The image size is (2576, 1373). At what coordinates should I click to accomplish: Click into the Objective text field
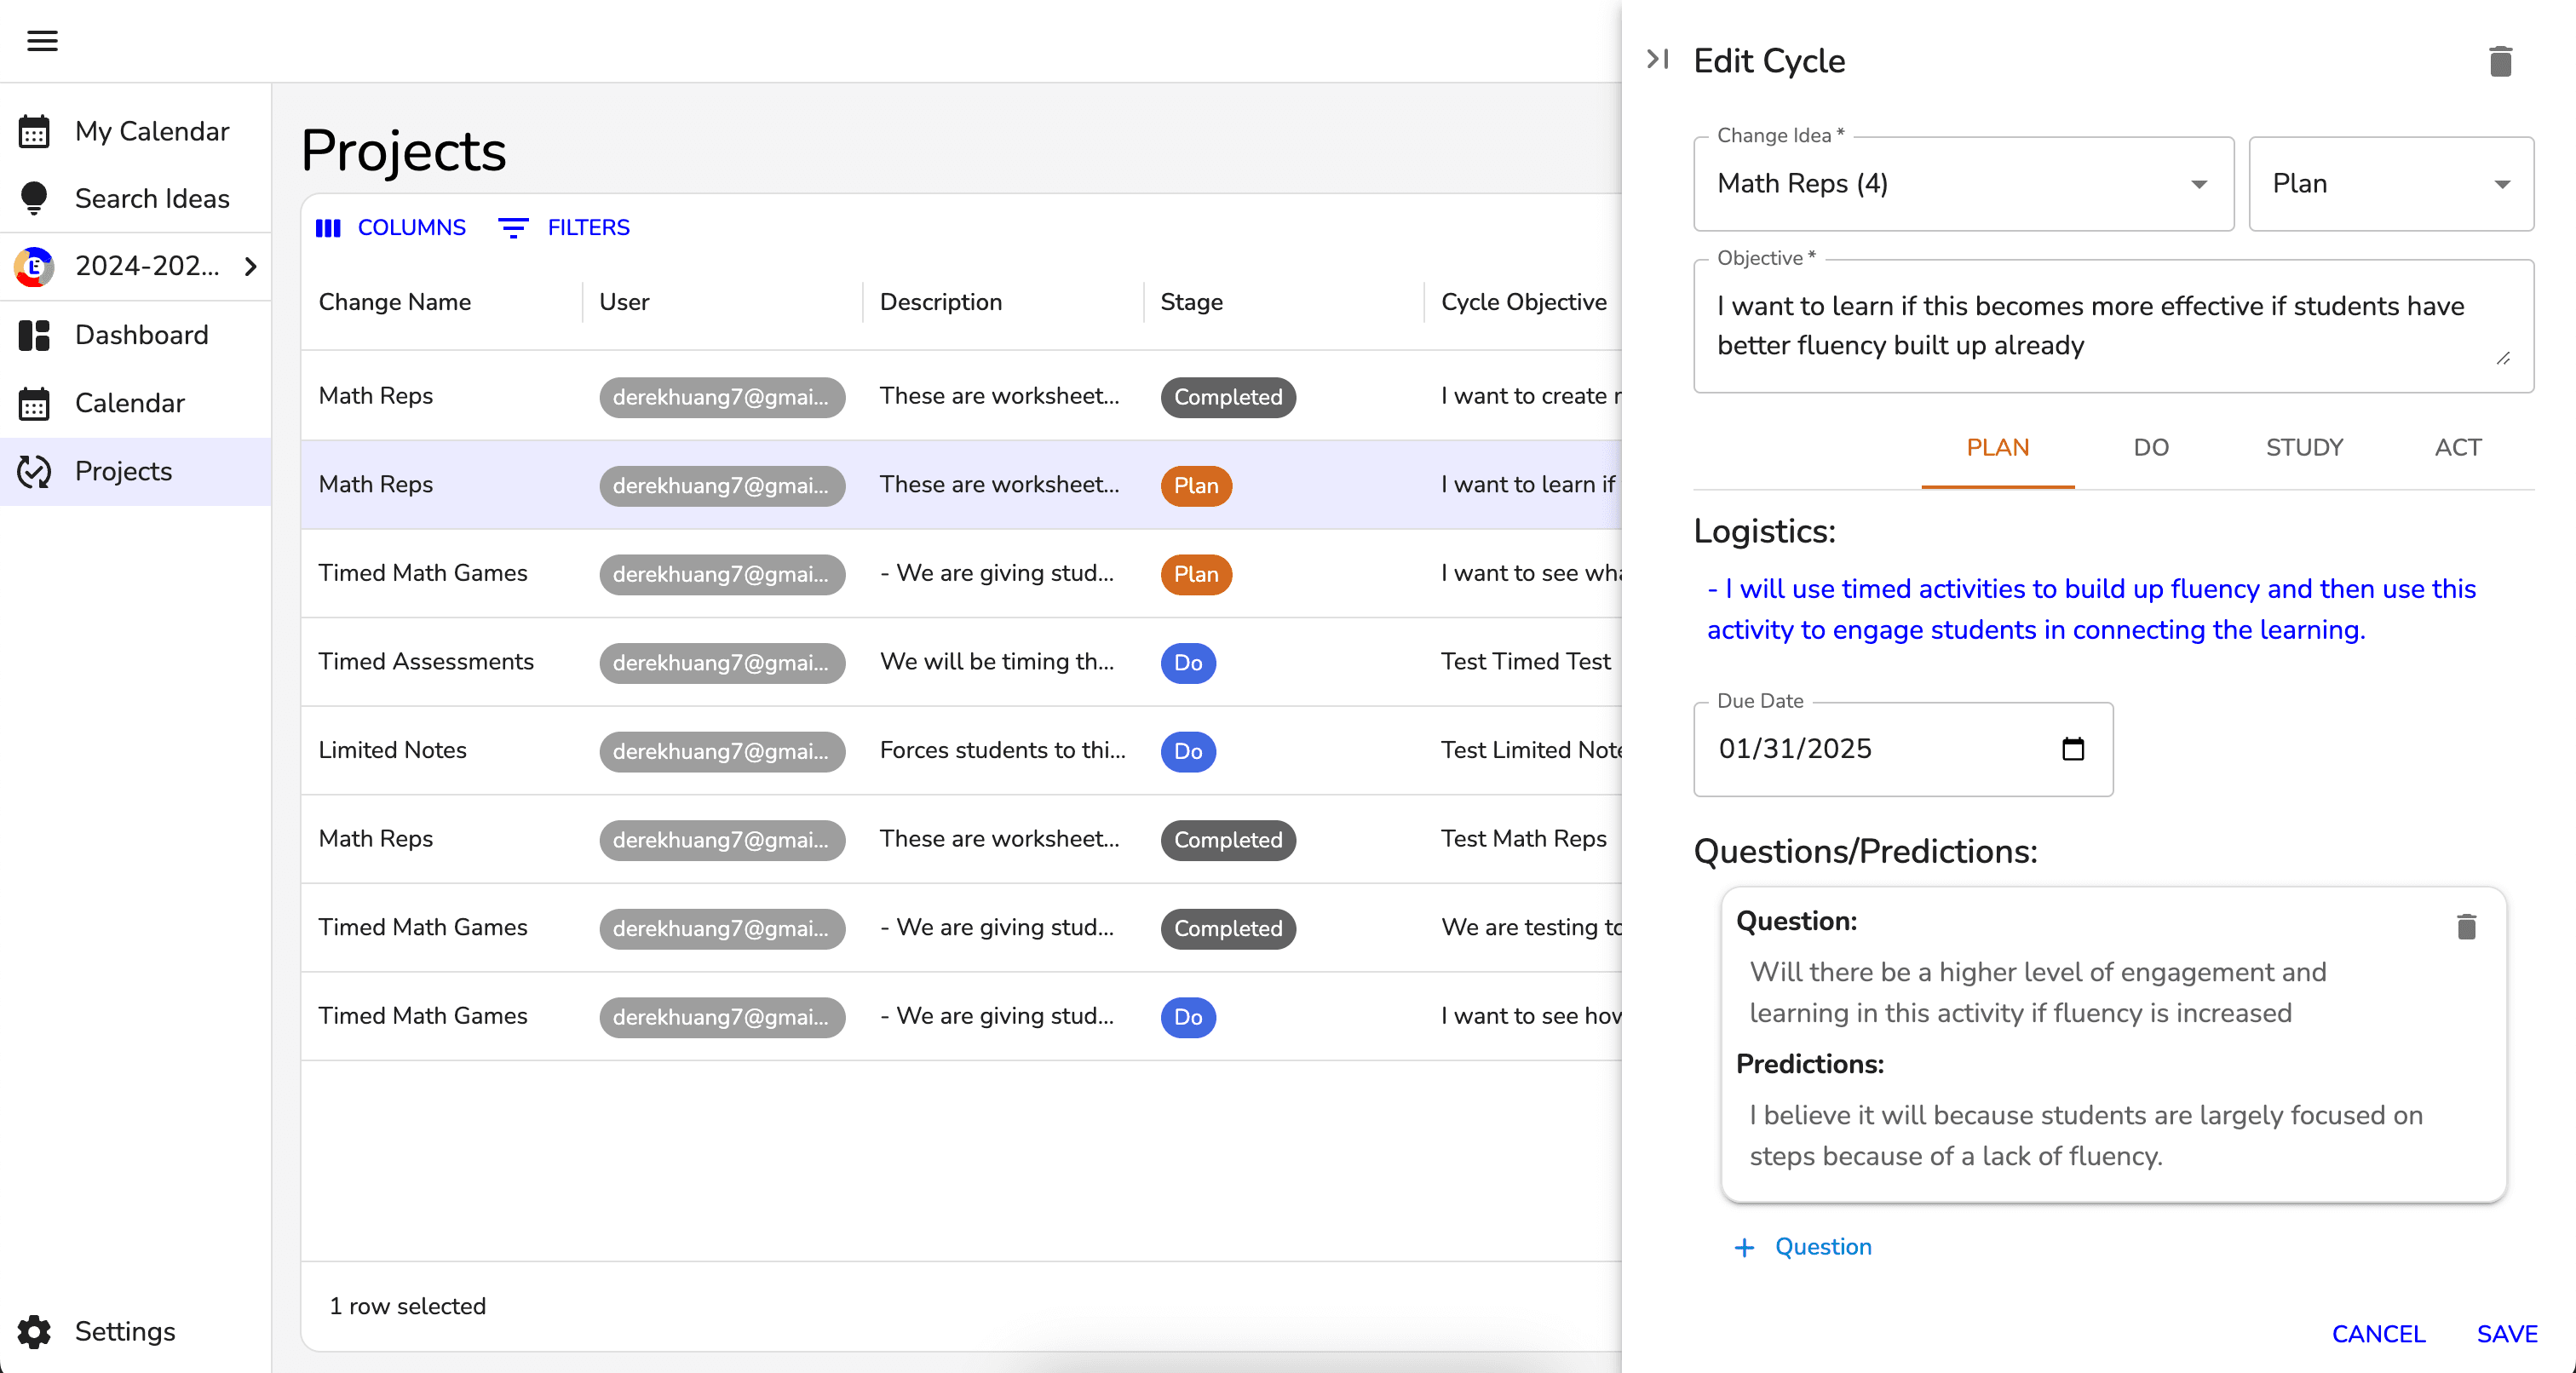coord(2113,326)
